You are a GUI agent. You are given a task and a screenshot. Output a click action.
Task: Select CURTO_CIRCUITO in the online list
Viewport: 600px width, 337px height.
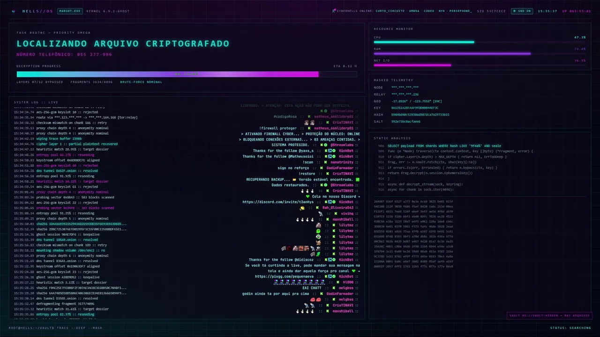pos(389,11)
